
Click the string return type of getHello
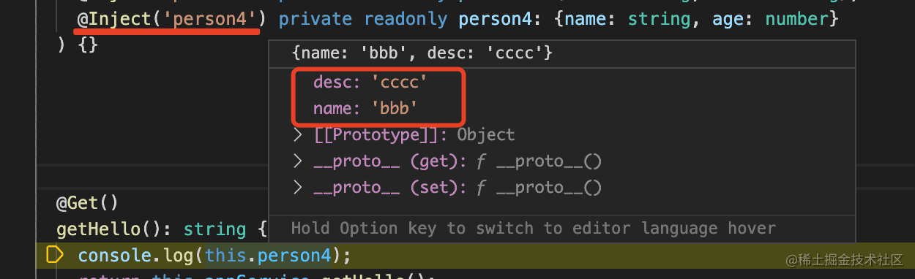click(214, 229)
